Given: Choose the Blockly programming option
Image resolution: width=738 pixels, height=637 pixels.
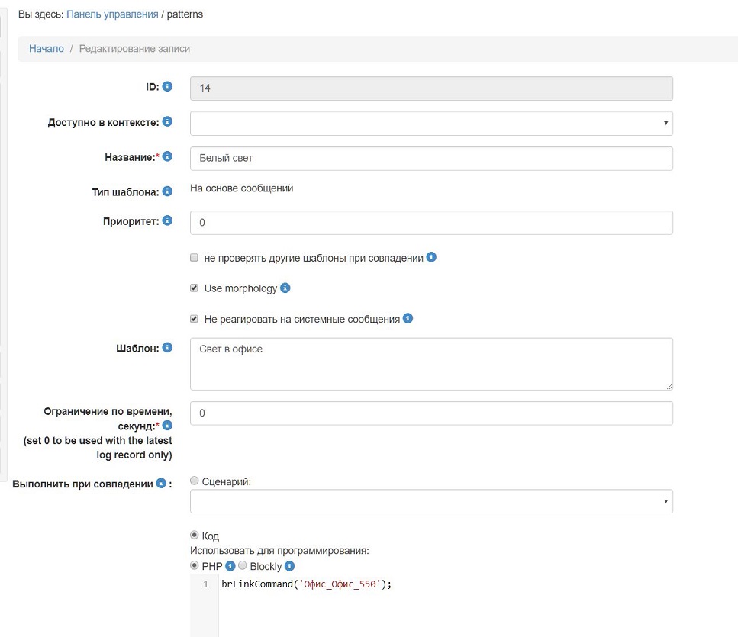Looking at the screenshot, I should tap(243, 566).
